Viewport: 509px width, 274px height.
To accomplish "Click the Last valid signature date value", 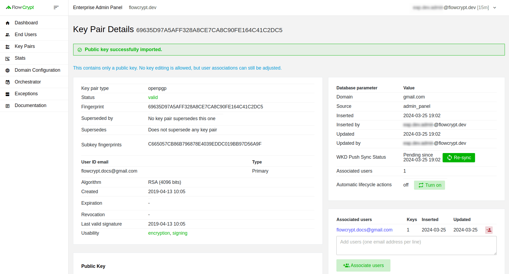I will coord(167,224).
